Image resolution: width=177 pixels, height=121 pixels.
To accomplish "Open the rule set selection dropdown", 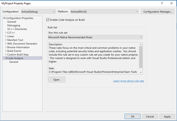I will coord(95,37).
